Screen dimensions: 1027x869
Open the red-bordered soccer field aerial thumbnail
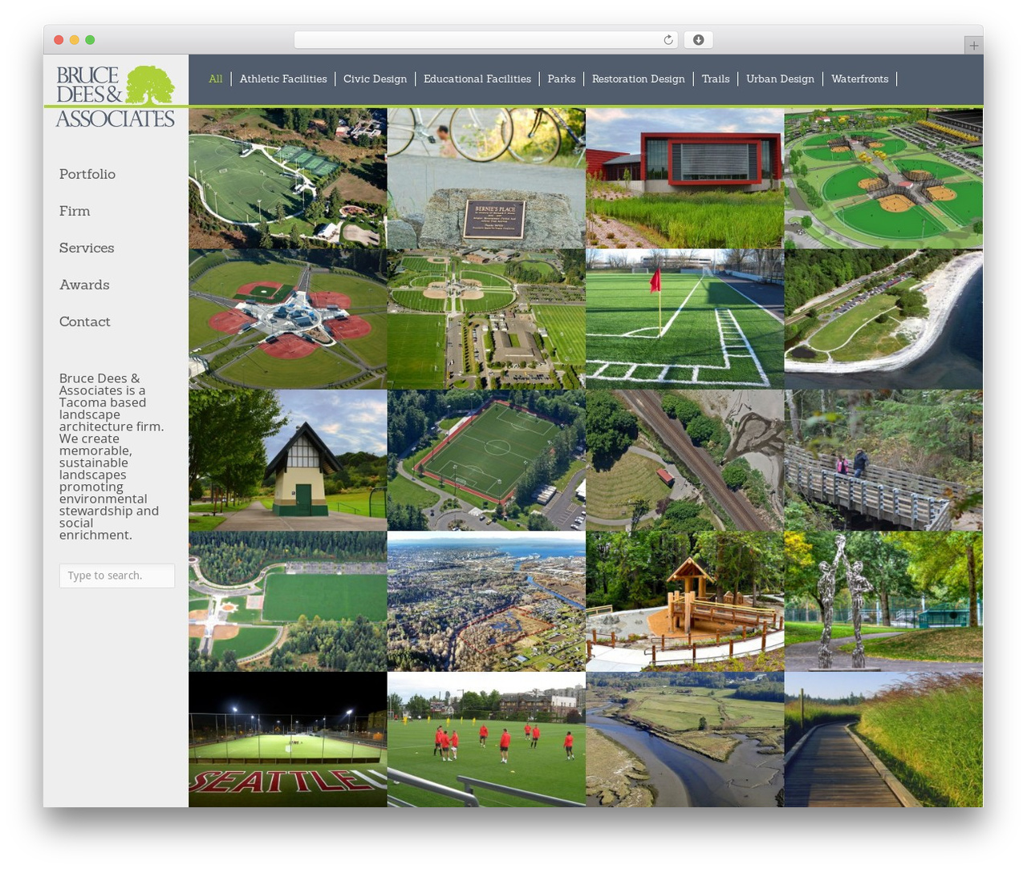(x=486, y=460)
